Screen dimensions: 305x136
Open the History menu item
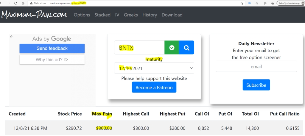(150, 15)
